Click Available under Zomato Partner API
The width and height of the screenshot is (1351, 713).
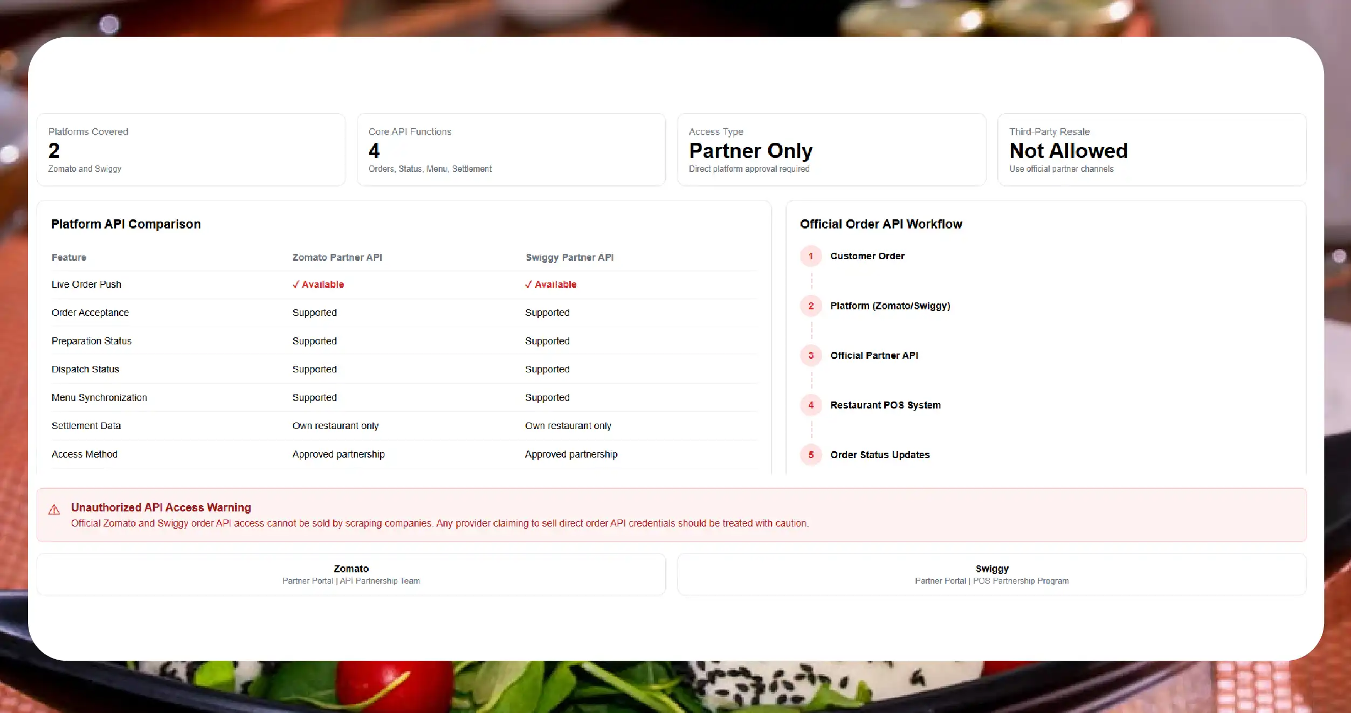pyautogui.click(x=318, y=285)
